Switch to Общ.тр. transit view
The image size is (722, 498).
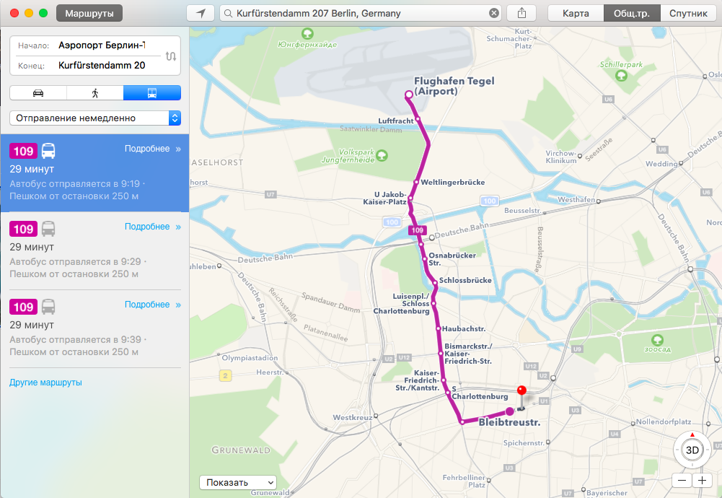point(632,14)
